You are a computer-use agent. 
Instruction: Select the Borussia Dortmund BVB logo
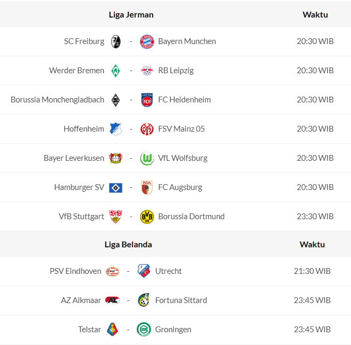click(147, 217)
